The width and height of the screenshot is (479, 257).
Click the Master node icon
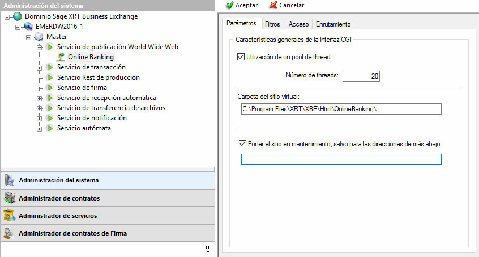coord(39,37)
